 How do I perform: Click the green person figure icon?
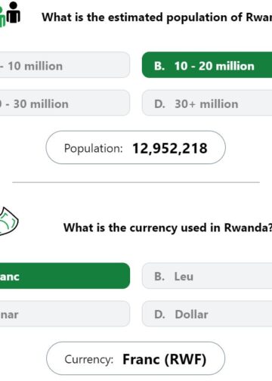tap(2, 17)
